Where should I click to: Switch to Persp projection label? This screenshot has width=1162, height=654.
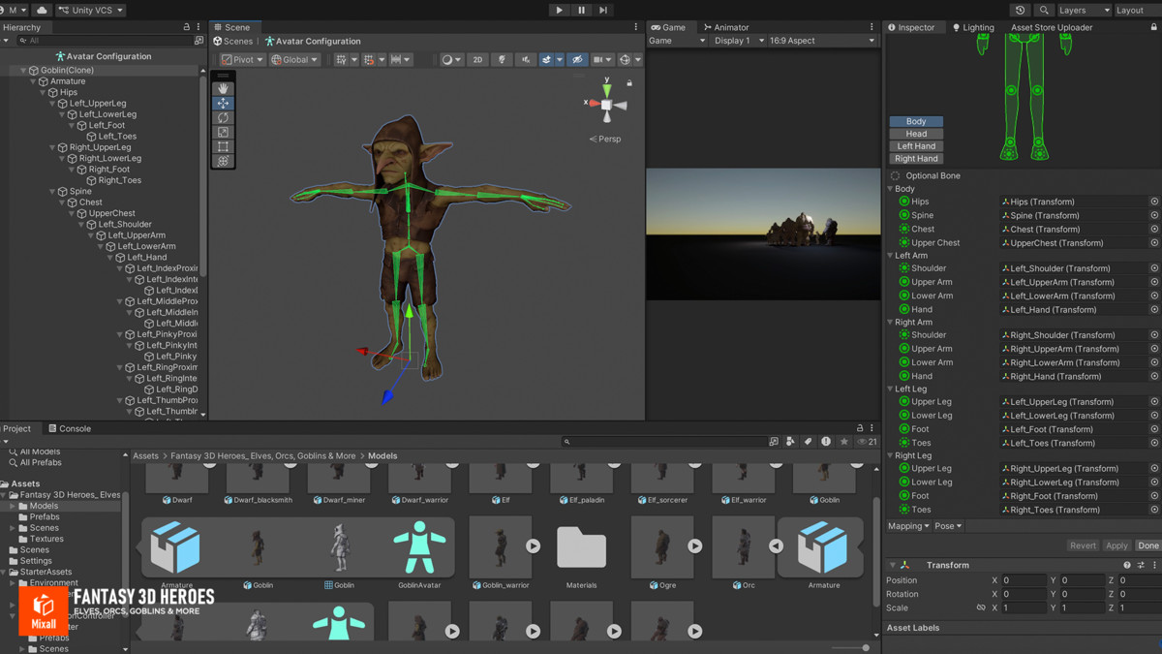pos(605,140)
